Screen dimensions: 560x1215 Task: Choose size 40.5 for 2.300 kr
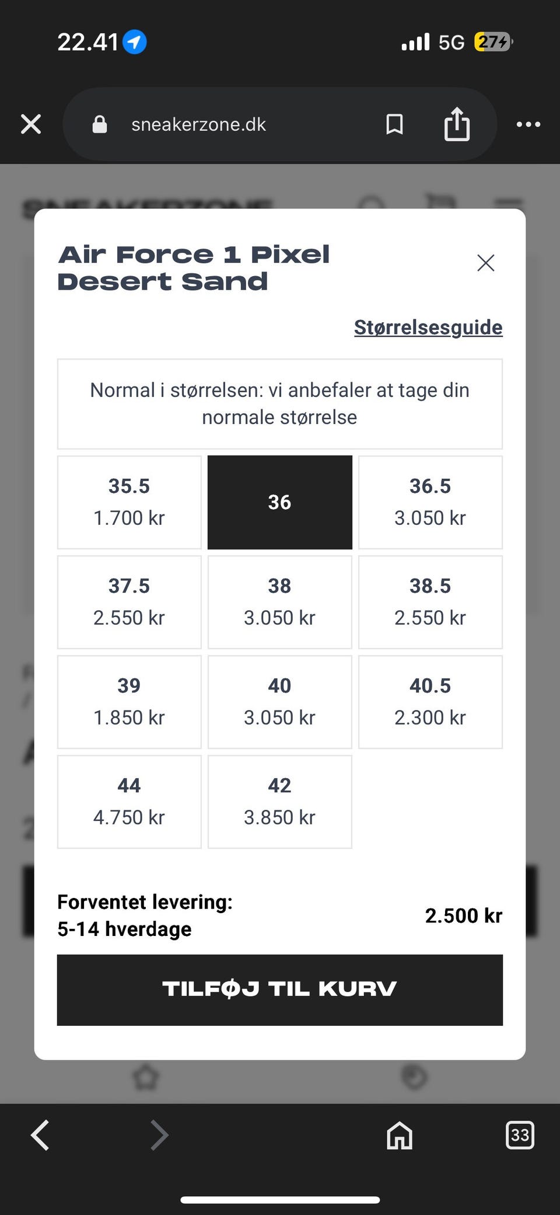[x=430, y=702]
